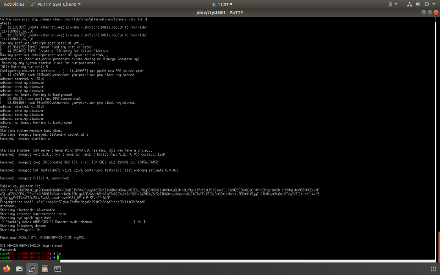Click the 'PetaLinux 2020.2' banner line
This screenshot has width=440, height=275.
(x=42, y=238)
